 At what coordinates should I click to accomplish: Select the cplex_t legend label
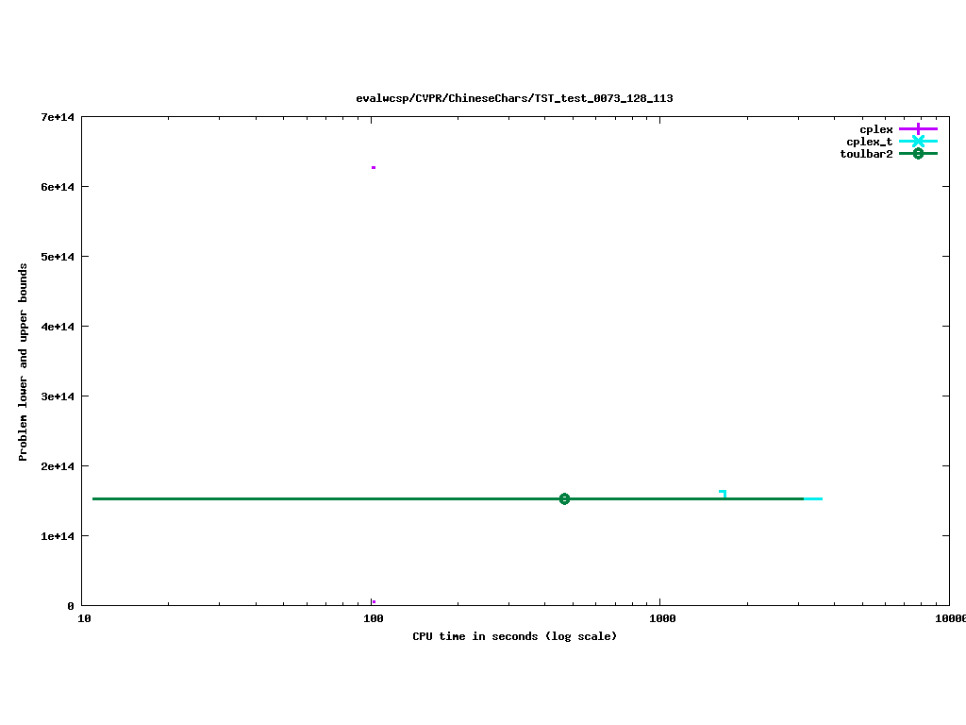click(869, 142)
